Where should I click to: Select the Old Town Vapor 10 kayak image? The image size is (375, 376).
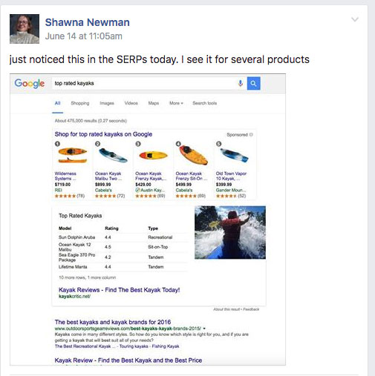click(x=234, y=155)
